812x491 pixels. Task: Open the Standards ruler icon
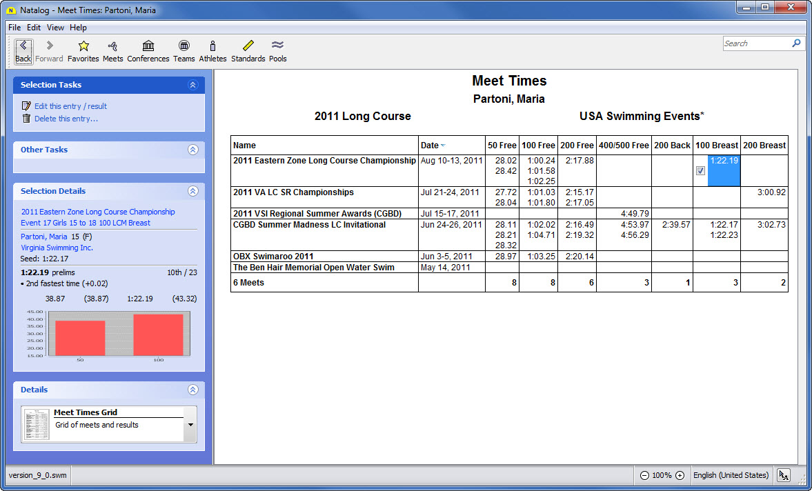(248, 50)
